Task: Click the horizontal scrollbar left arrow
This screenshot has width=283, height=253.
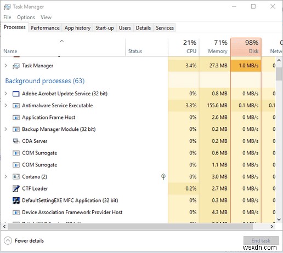Action: click(4, 227)
